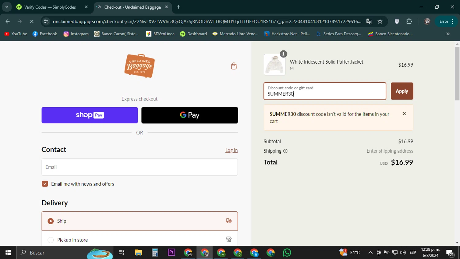Uncheck Email me with news and offers
The height and width of the screenshot is (259, 460).
45,184
